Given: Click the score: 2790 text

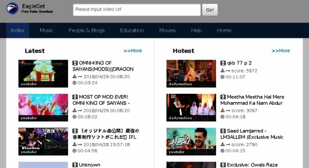Looking at the screenshot, I should pos(244,145).
